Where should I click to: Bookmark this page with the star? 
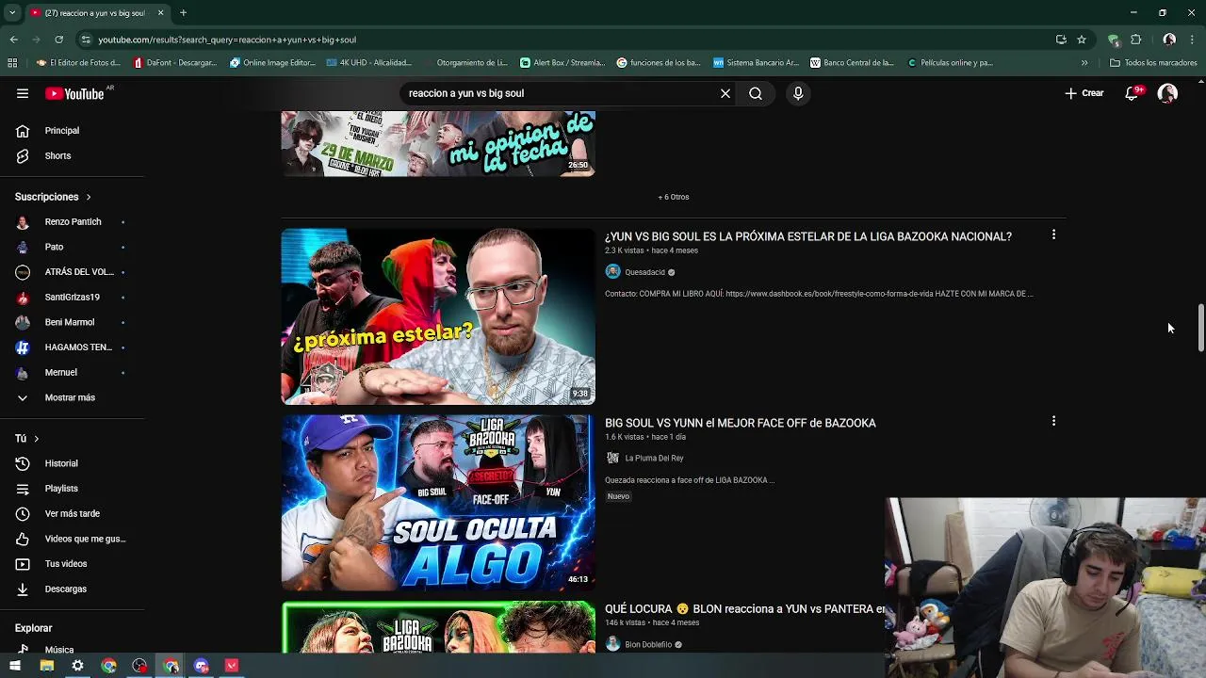[x=1082, y=40]
